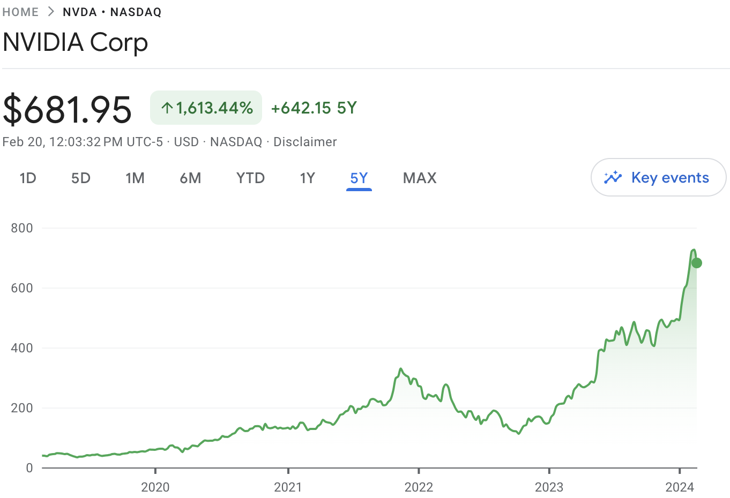The height and width of the screenshot is (498, 730).
Task: Switch to the 5D range tab
Action: 81,178
